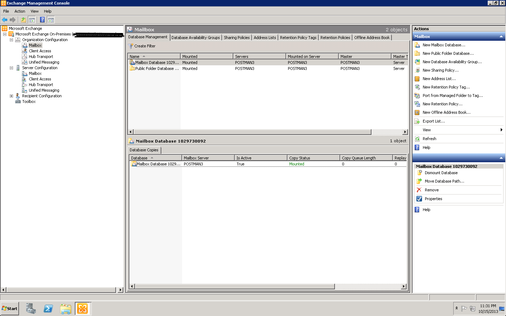Click the Start button

(9, 309)
